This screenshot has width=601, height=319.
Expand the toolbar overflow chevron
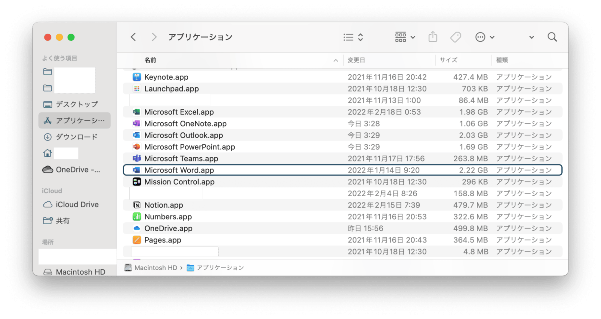point(532,37)
